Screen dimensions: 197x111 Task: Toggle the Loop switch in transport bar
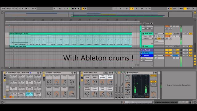pyautogui.click(x=131, y=9)
